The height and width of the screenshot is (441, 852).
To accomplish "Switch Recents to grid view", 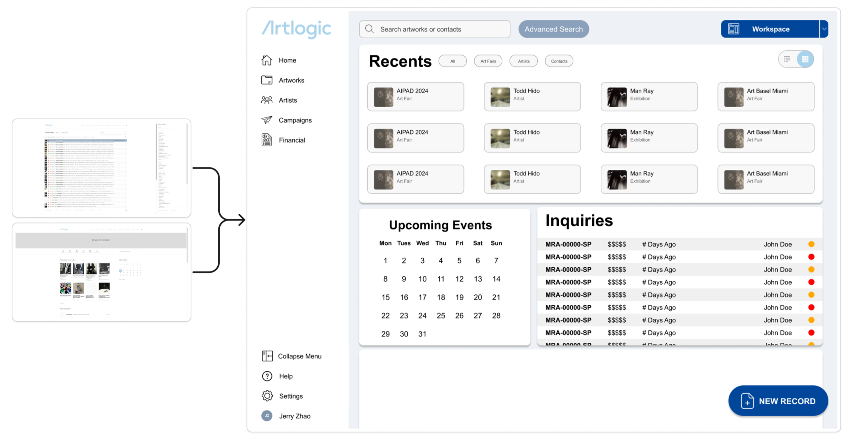I will coord(805,59).
